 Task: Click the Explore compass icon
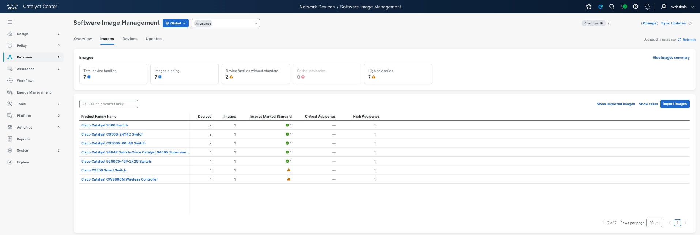10,162
